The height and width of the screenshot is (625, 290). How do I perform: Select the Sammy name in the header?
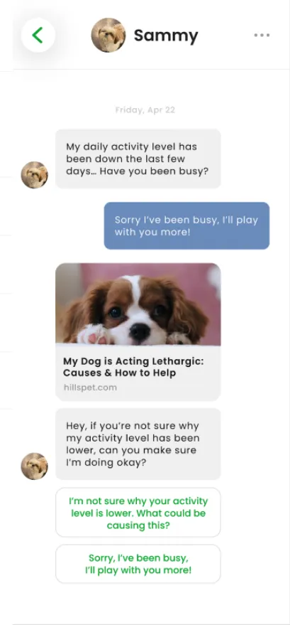coord(166,36)
